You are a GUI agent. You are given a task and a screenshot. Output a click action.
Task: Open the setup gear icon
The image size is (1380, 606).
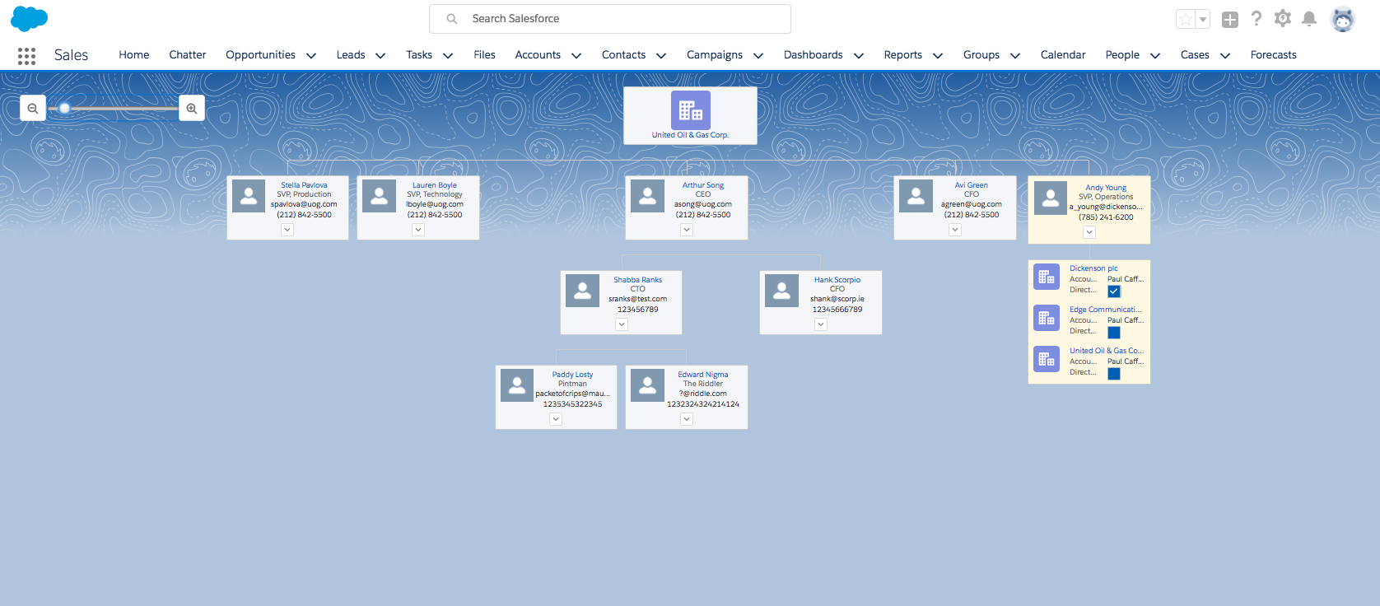point(1283,18)
